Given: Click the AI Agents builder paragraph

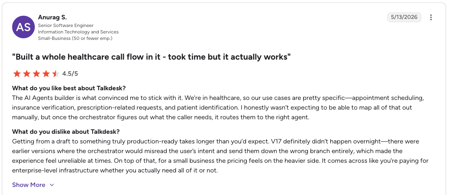Looking at the screenshot, I should [218, 108].
